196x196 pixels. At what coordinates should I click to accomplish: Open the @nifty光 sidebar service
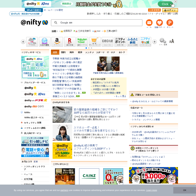[x=30, y=88]
